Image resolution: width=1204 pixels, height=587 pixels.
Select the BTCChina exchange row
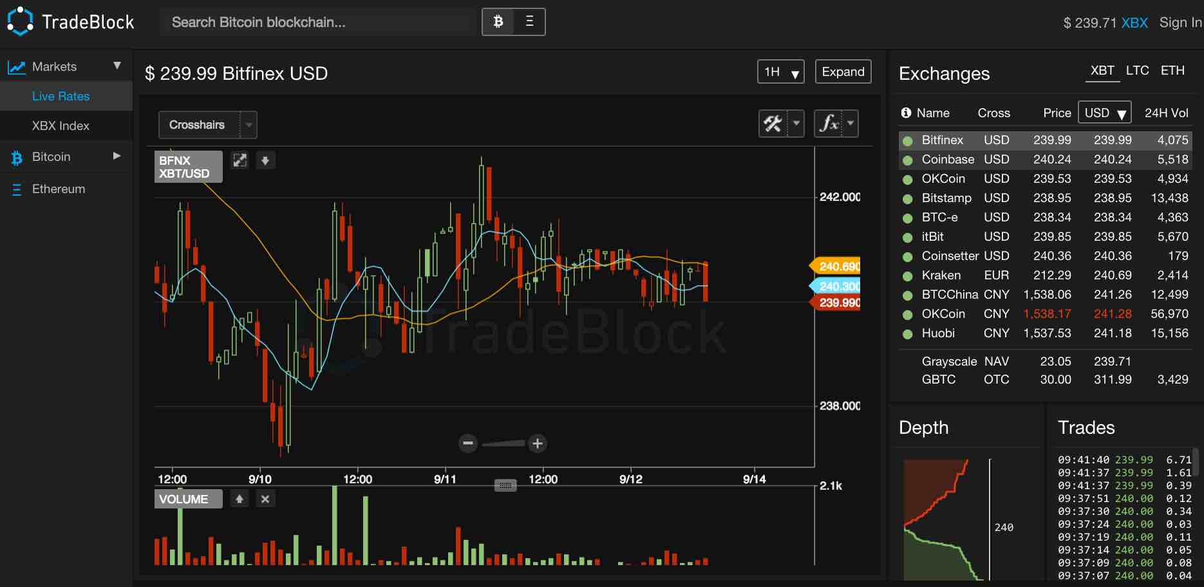coord(1045,295)
